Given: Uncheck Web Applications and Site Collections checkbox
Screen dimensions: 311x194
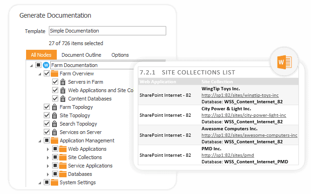Looking at the screenshot, I should 55,90.
